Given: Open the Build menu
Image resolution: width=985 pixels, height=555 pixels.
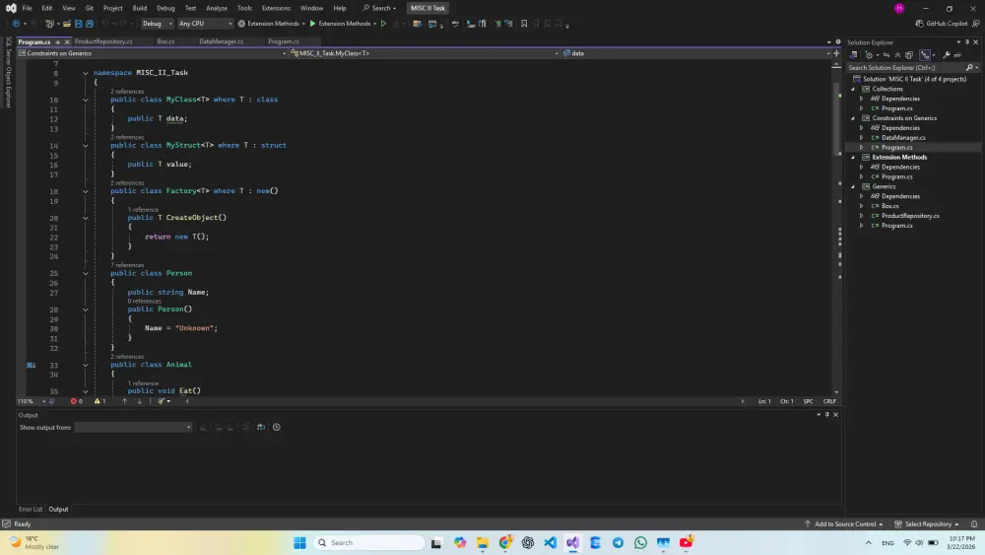Looking at the screenshot, I should click(x=140, y=8).
